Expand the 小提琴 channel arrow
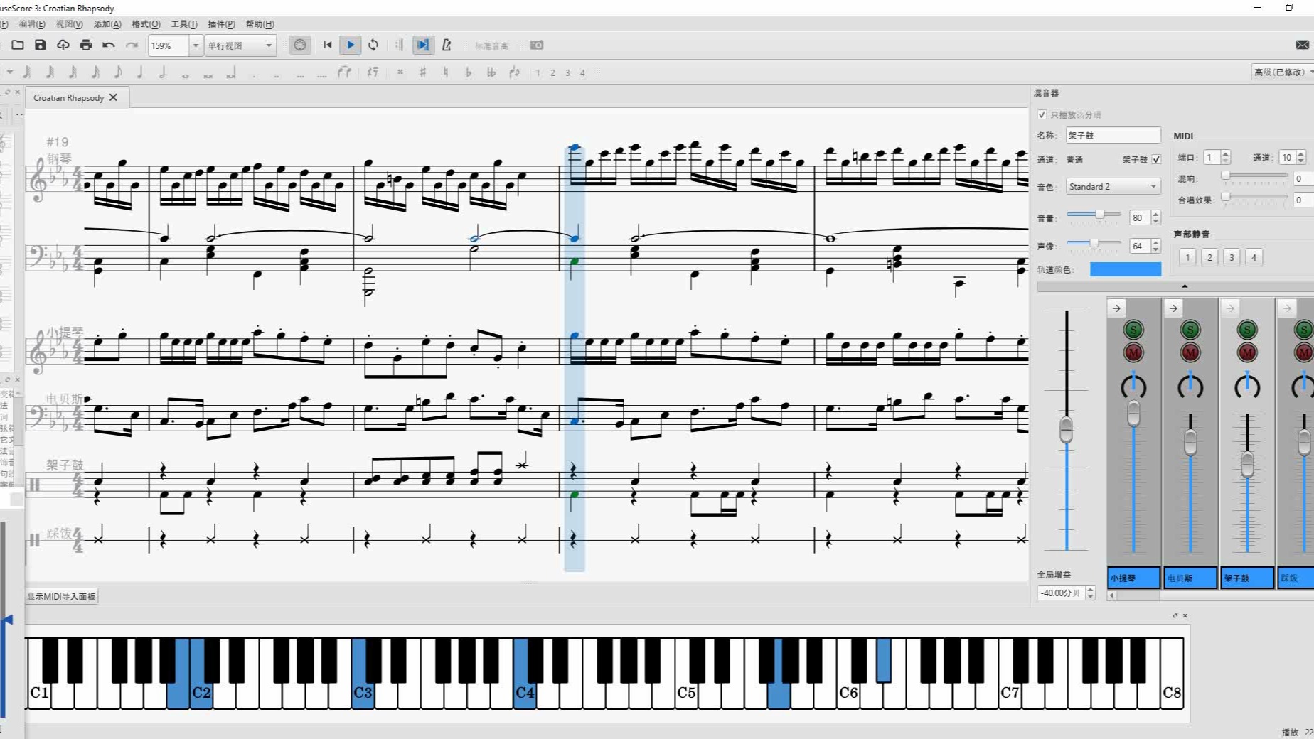 coord(1116,308)
